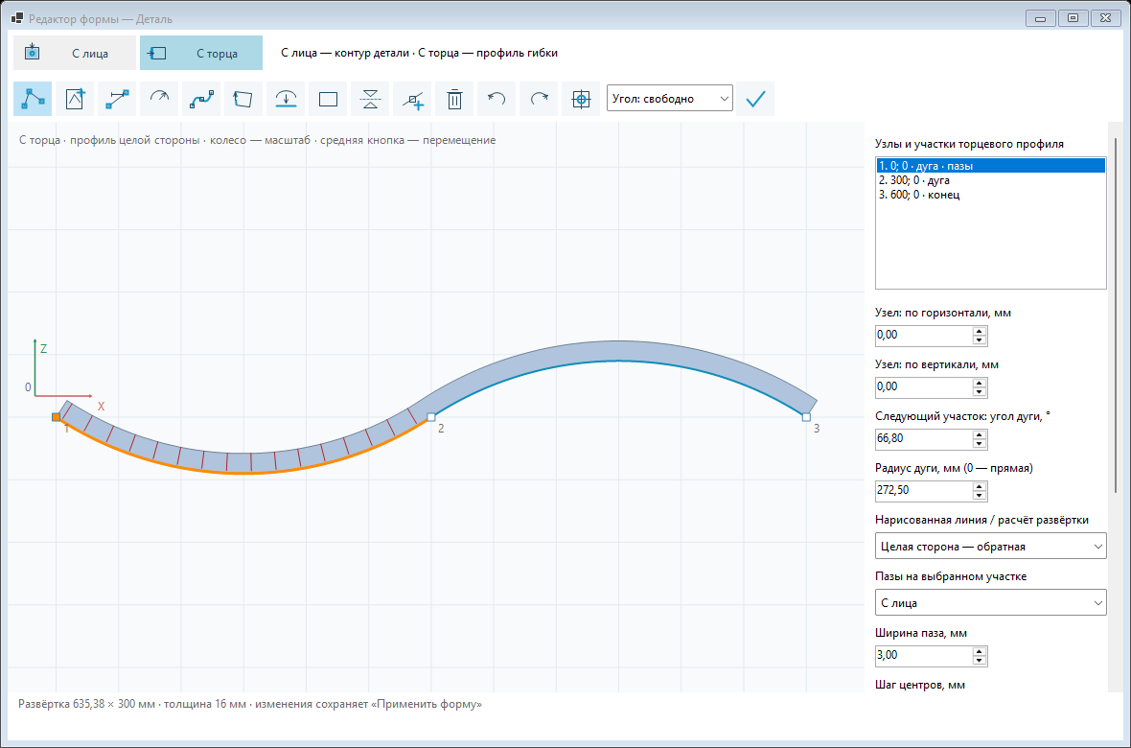Select the rectangle shape tool
This screenshot has height=748, width=1131.
(x=328, y=99)
